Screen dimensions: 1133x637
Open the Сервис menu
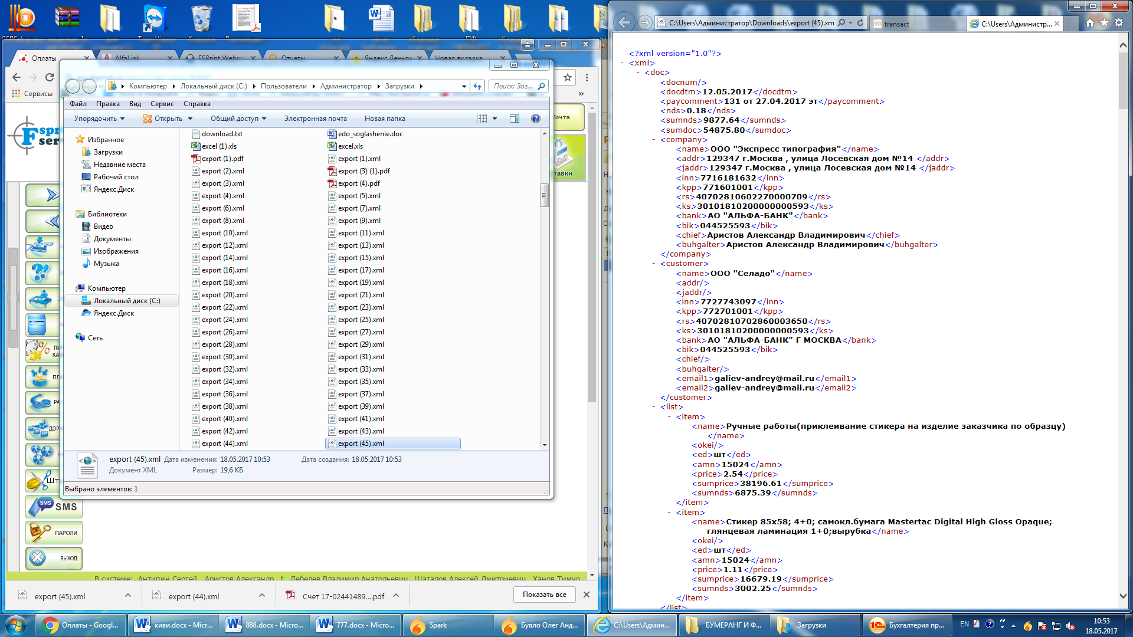[x=162, y=104]
